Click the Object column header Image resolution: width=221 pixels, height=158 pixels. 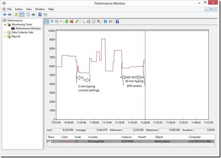pos(159,137)
